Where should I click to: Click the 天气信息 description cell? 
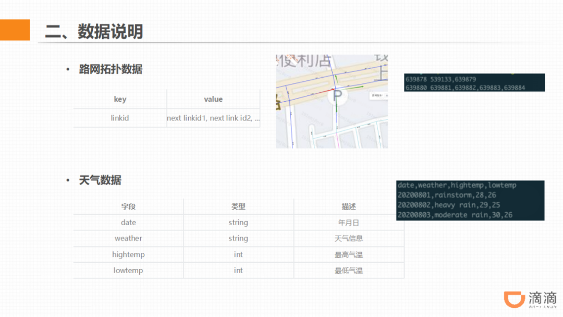(x=349, y=238)
